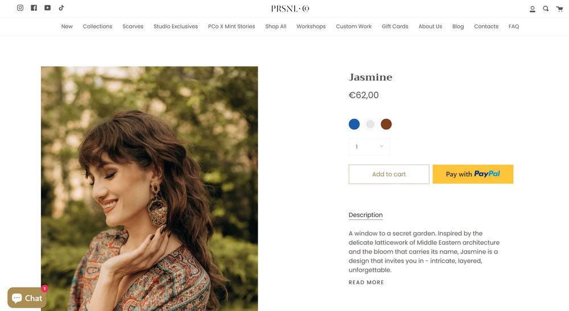This screenshot has width=569, height=311.
Task: Click the Jasmine product photo
Action: tap(149, 189)
